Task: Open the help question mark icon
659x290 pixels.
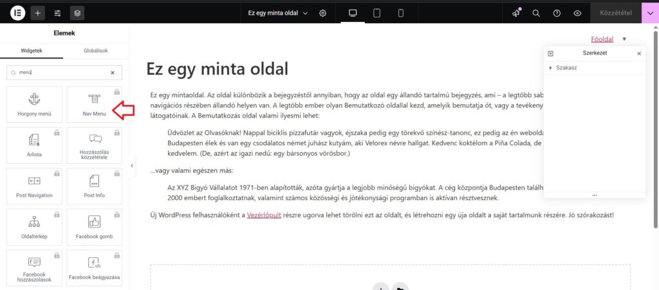Action: click(557, 13)
